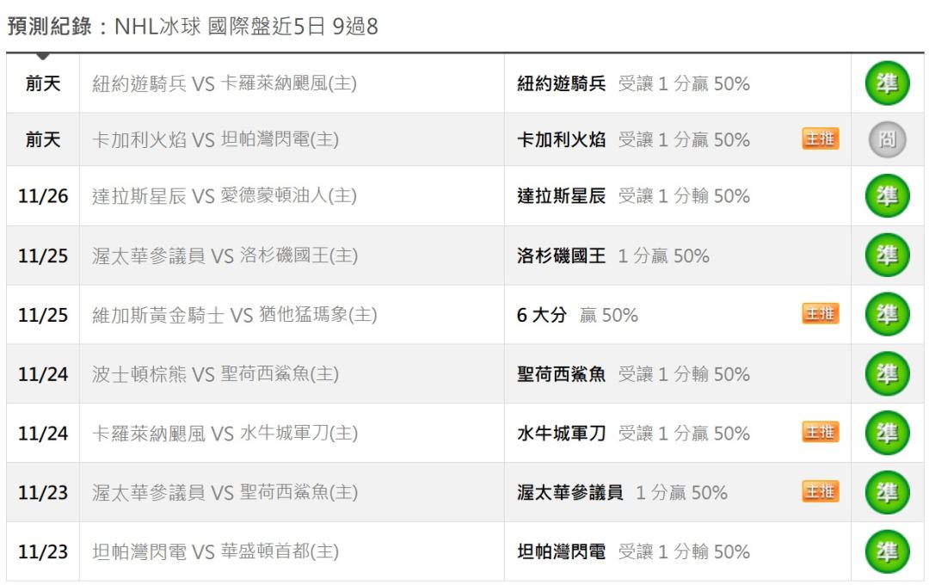
Task: Click green 準 icon for 渥太華參議員 VS 洛杉磯國王 row
Action: pyautogui.click(x=887, y=256)
